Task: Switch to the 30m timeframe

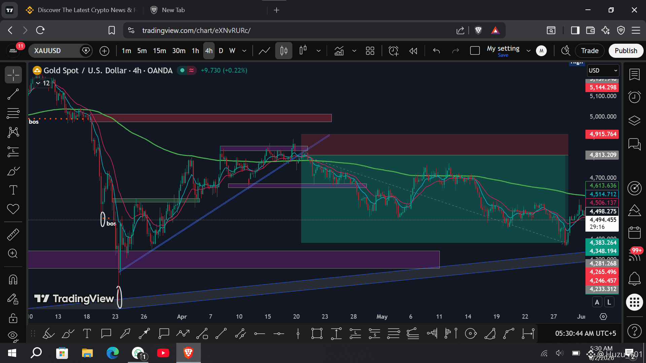Action: [179, 51]
